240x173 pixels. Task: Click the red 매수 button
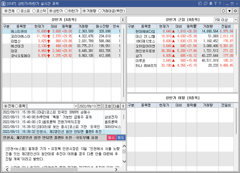[111, 138]
